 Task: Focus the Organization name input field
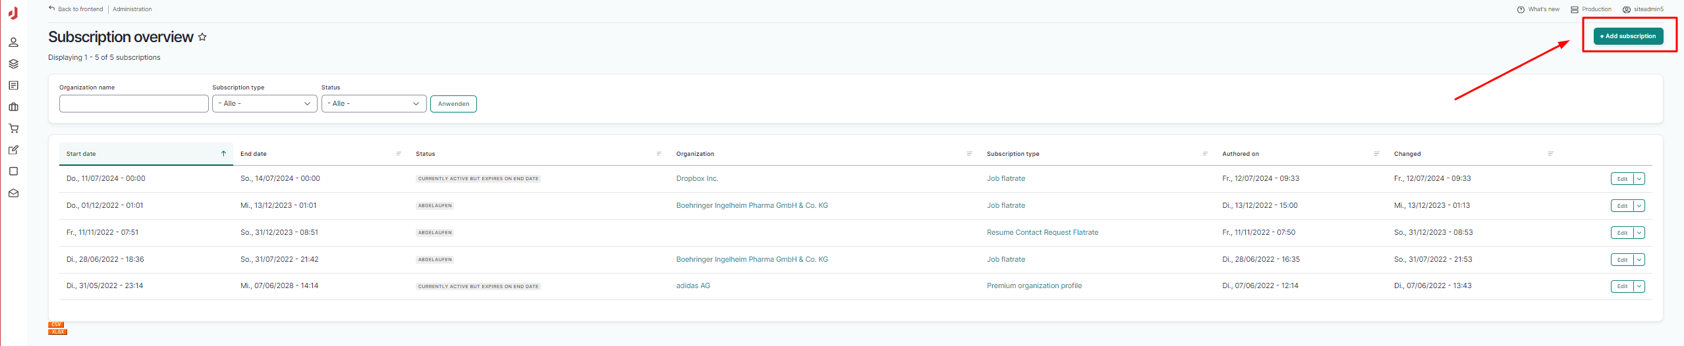point(134,104)
